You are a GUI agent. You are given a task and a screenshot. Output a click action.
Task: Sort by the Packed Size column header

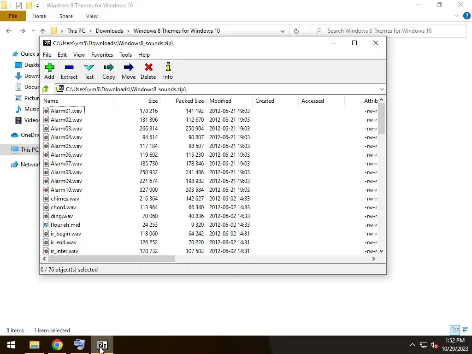click(x=183, y=101)
